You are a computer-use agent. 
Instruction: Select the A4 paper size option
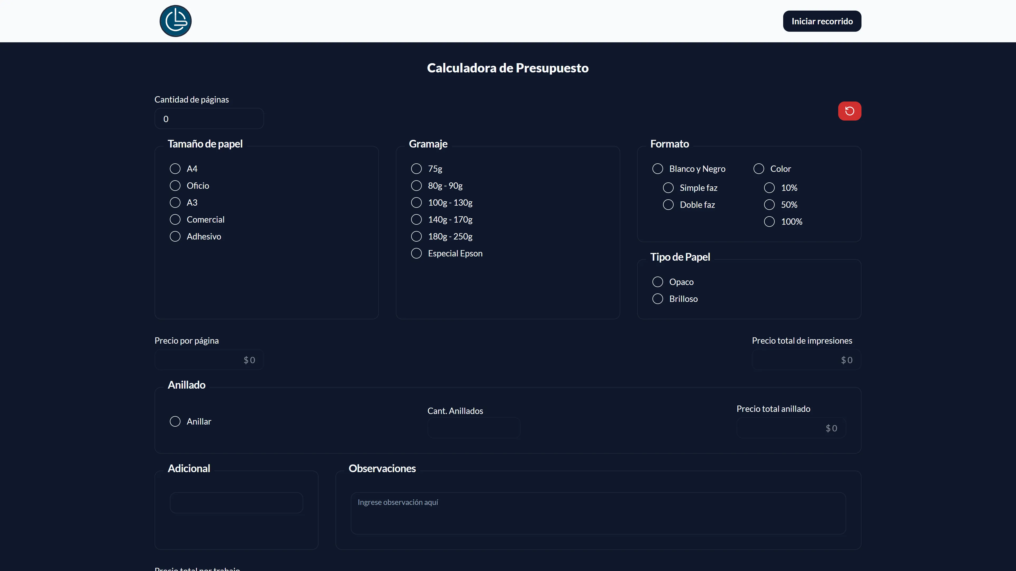pyautogui.click(x=175, y=169)
